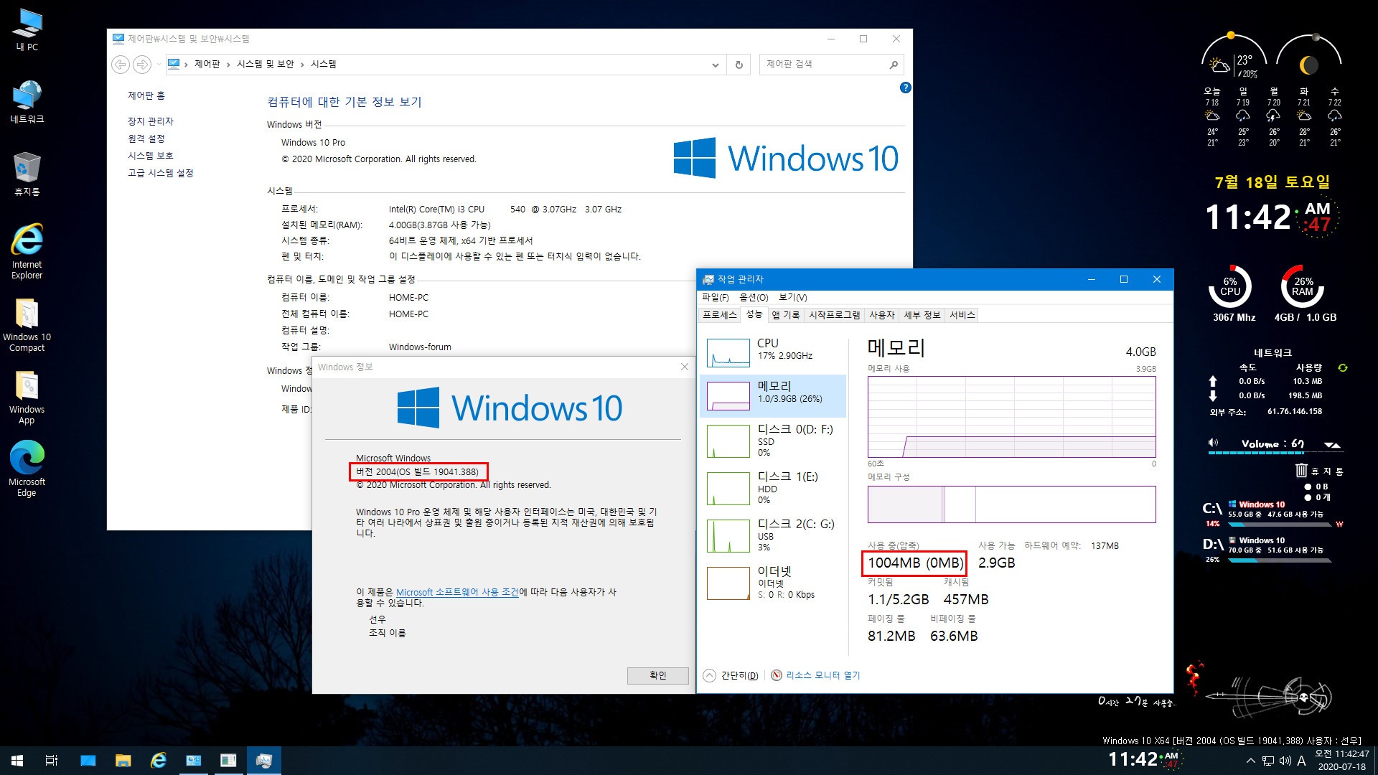Open the Microsoft 소프트웨어 사용 조건 link

[x=457, y=592]
